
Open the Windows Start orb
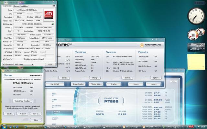pos(4,127)
